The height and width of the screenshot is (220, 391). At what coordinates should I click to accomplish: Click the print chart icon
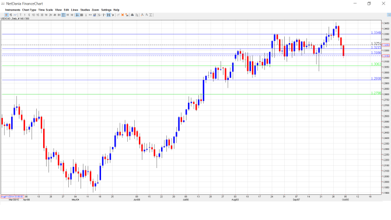pyautogui.click(x=132, y=15)
